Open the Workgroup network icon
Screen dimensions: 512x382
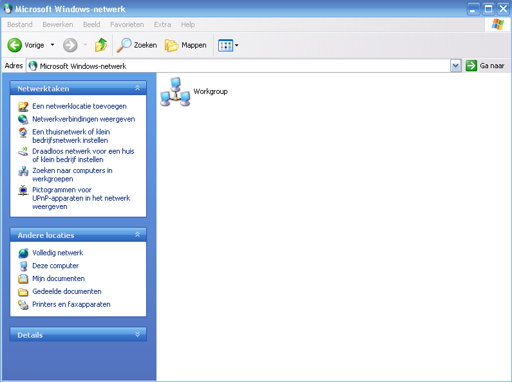point(175,91)
